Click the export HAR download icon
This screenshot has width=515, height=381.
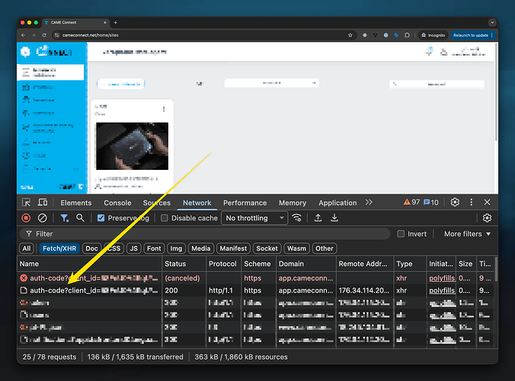coord(334,218)
